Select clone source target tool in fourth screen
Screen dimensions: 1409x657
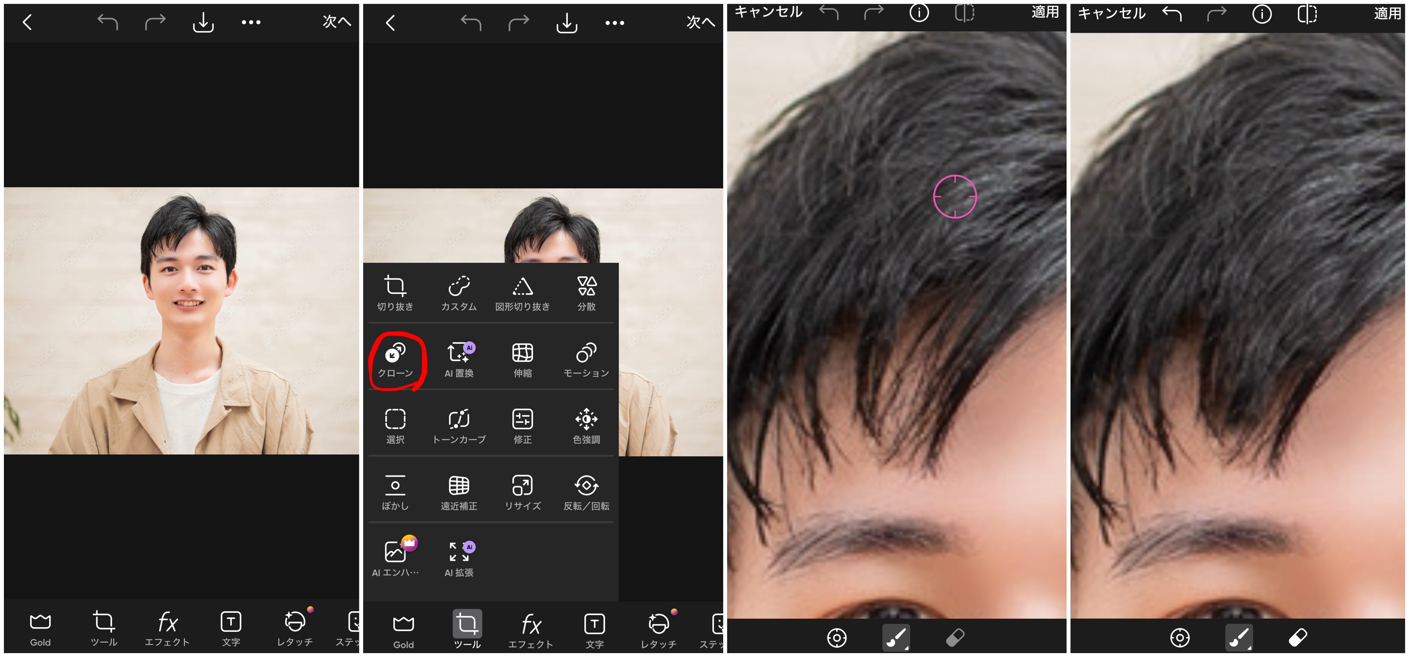1180,637
